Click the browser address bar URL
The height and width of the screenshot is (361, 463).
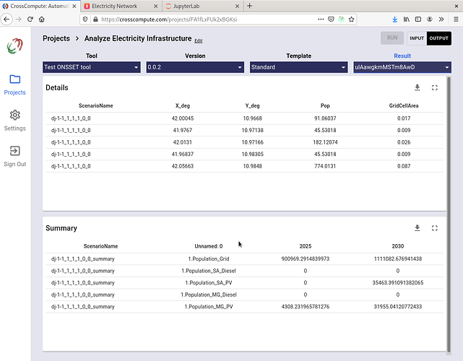(x=169, y=19)
